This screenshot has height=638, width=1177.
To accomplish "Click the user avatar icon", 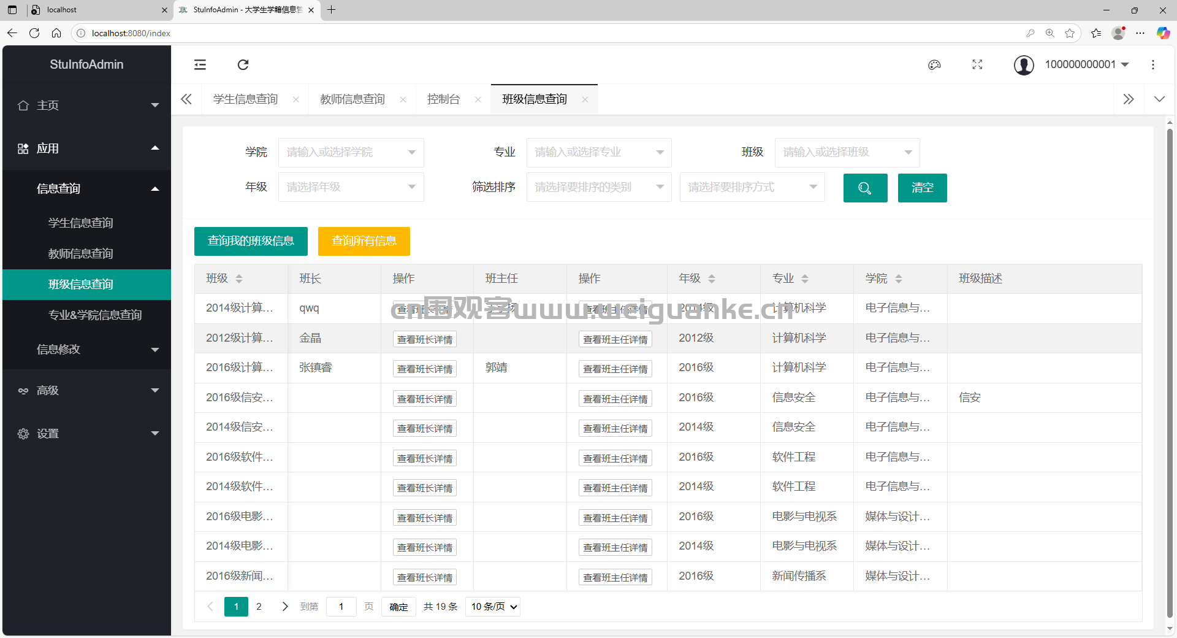I will [1024, 64].
